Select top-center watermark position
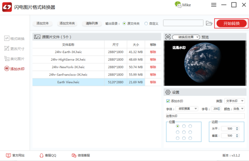The image size is (249, 161). [x=184, y=126]
